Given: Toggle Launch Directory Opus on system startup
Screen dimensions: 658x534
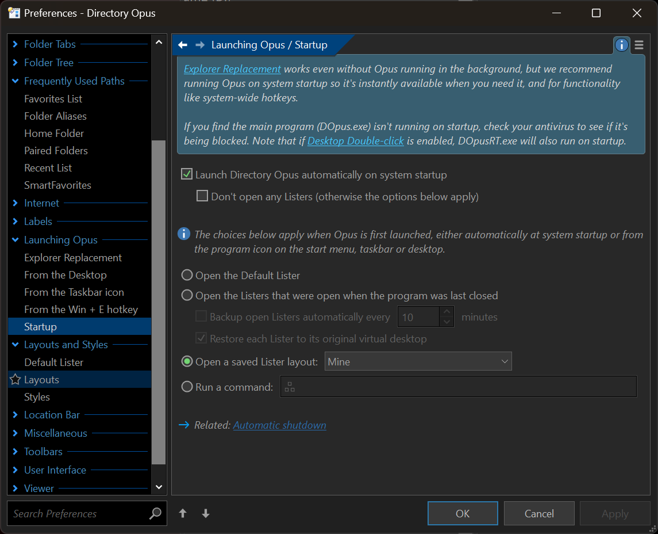Looking at the screenshot, I should click(x=187, y=174).
